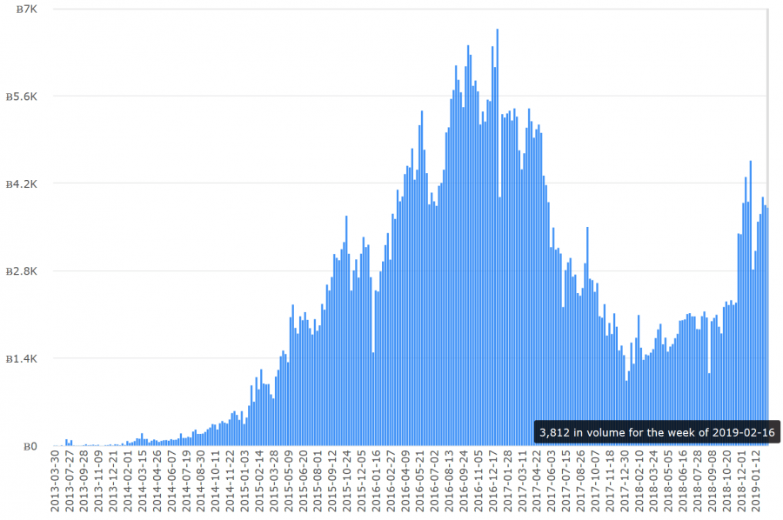Click x-axis date label 2014-04-26
The height and width of the screenshot is (520, 783).
(x=157, y=481)
